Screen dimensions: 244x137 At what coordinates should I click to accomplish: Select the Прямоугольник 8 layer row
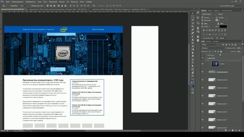222,112
